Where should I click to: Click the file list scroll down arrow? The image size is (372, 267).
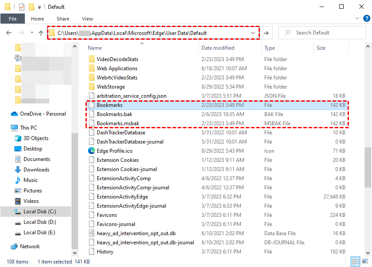pyautogui.click(x=368, y=253)
